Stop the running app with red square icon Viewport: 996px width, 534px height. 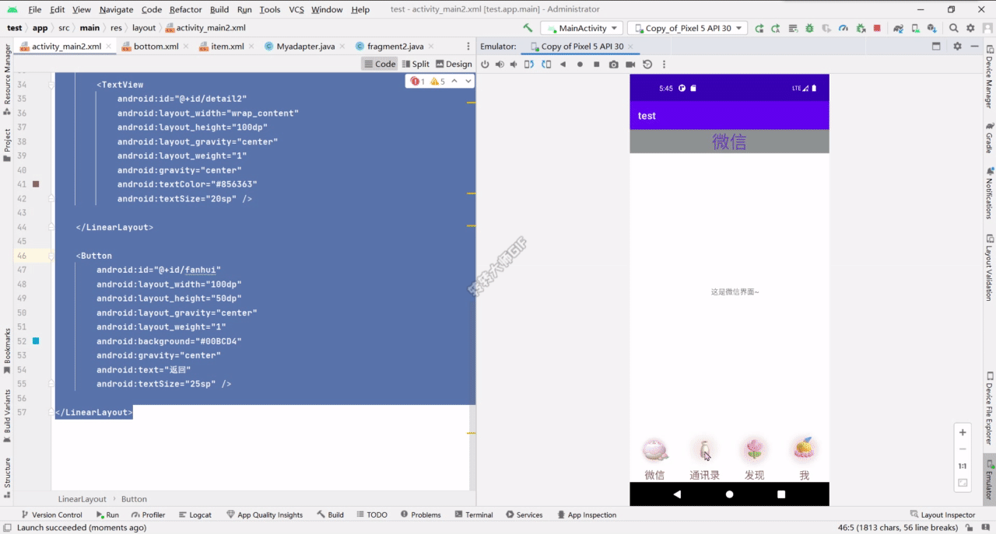point(877,27)
